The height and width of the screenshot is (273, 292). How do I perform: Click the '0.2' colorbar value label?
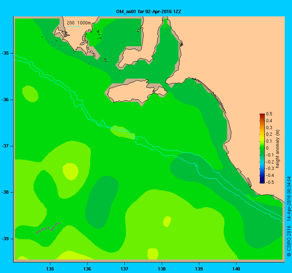click(x=269, y=134)
